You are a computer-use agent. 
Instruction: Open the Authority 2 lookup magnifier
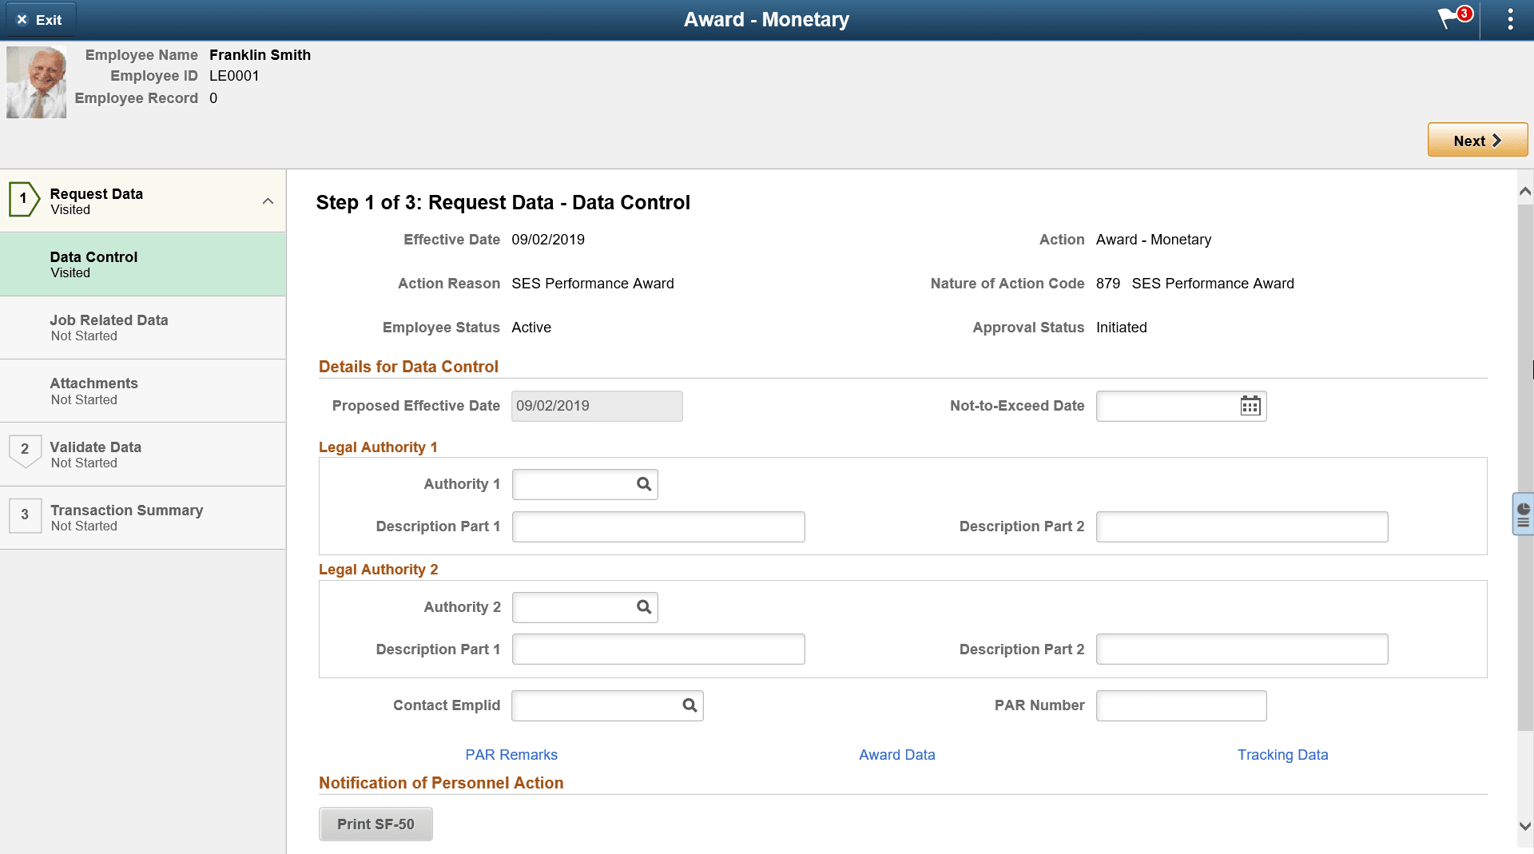(x=643, y=607)
